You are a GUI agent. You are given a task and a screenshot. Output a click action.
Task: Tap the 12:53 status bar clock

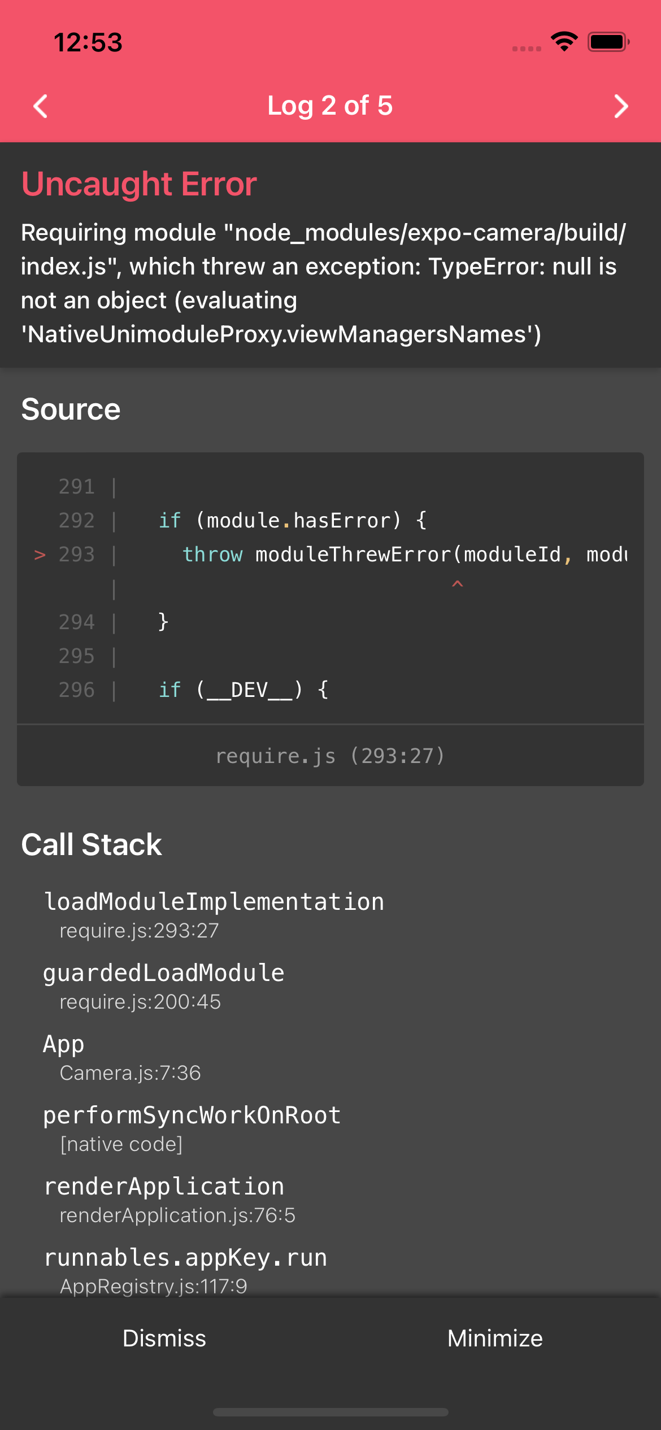pyautogui.click(x=88, y=42)
